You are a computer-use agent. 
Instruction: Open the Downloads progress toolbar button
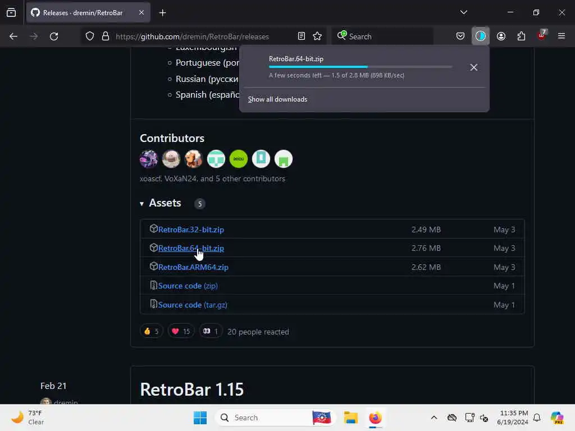click(481, 36)
